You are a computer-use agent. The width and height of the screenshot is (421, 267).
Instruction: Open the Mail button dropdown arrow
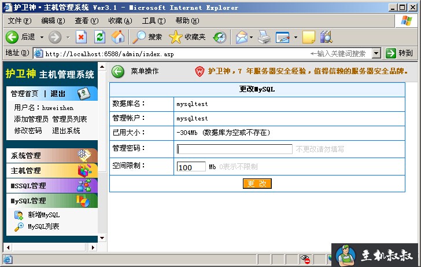tap(252, 37)
